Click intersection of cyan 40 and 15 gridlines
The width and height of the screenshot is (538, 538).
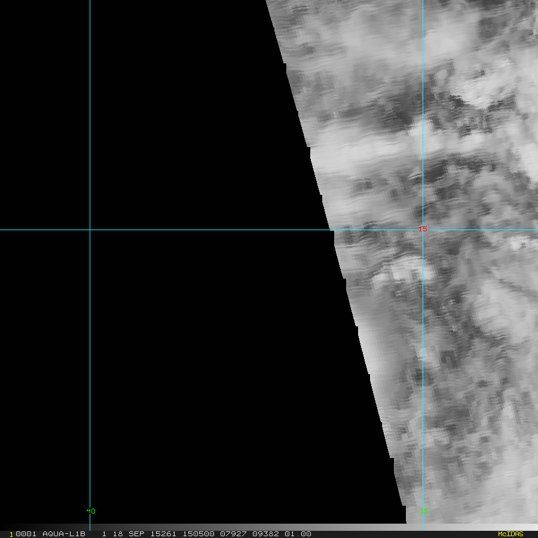coord(90,230)
